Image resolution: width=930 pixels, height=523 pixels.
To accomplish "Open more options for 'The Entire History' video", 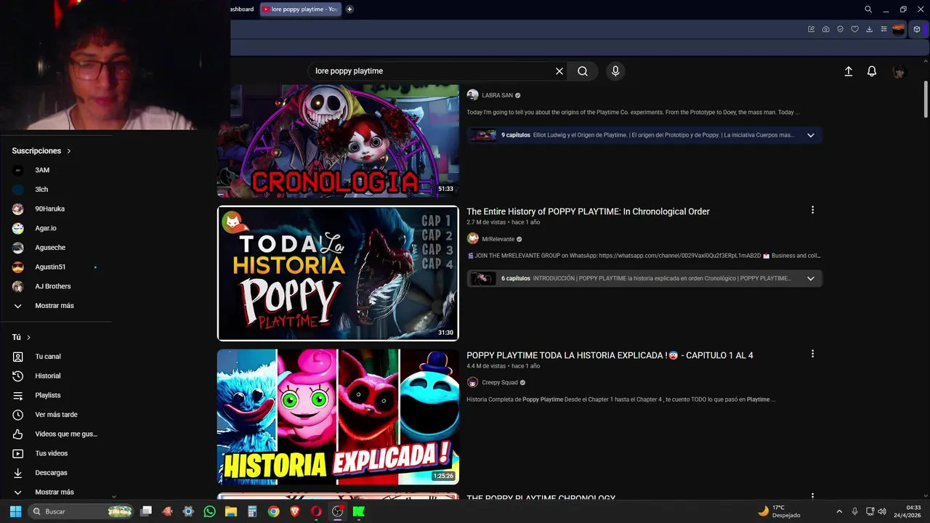I will tap(812, 210).
